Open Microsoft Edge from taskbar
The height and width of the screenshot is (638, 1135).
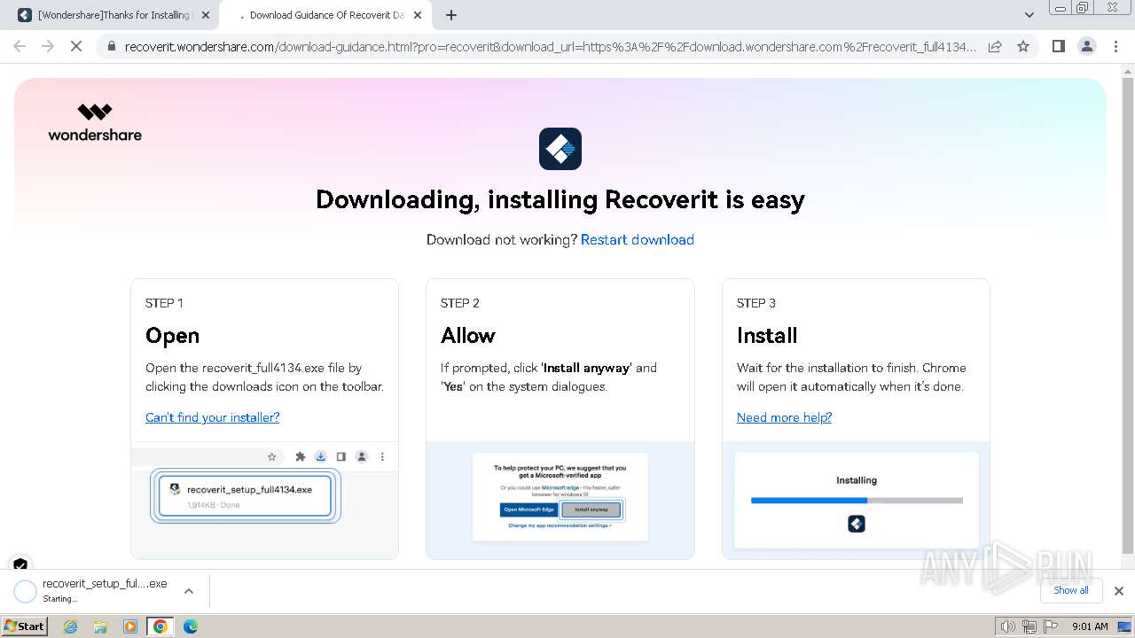pyautogui.click(x=191, y=626)
